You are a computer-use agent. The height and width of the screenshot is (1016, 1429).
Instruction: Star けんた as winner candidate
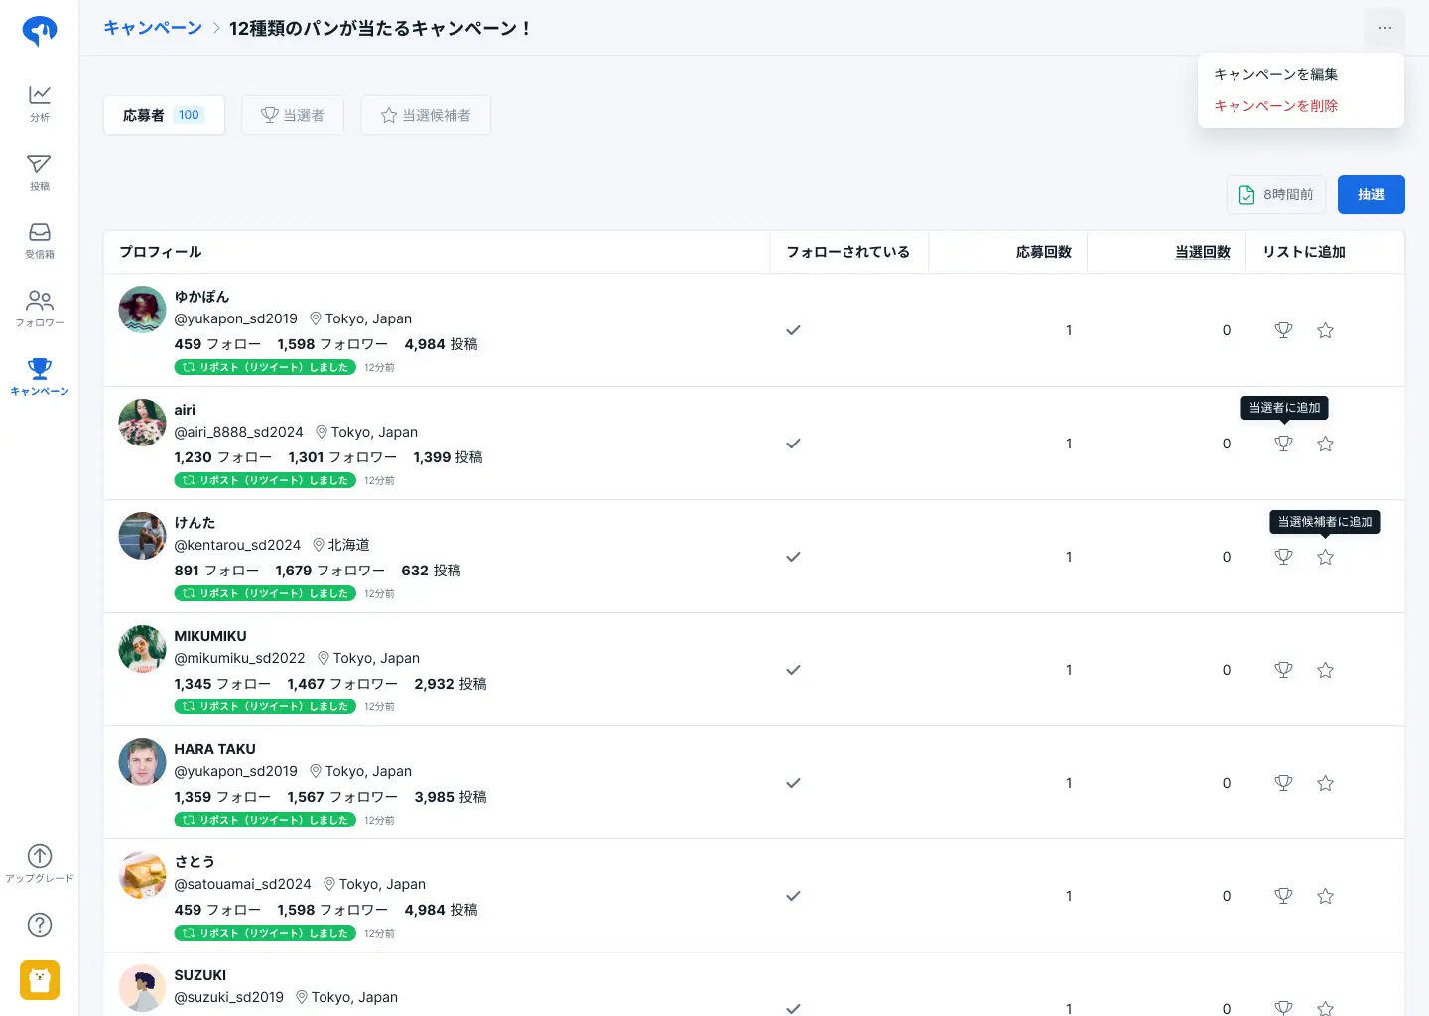tap(1325, 557)
